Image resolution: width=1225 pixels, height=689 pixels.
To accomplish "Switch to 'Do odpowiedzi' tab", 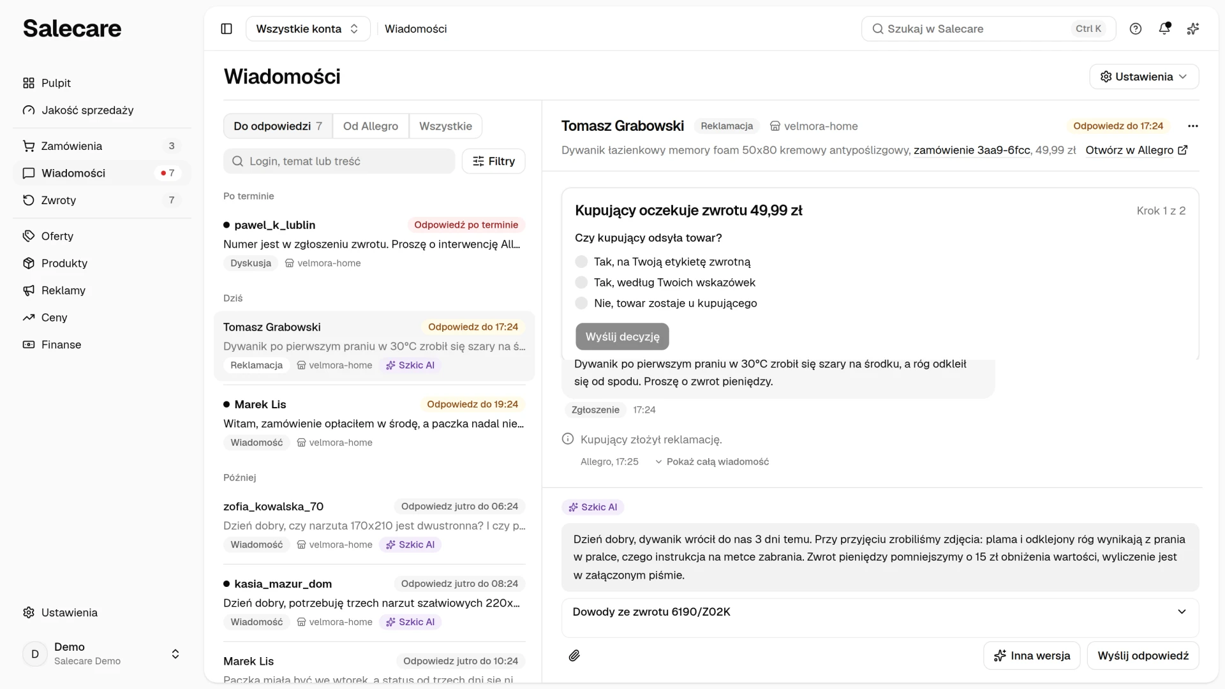I will (x=278, y=126).
